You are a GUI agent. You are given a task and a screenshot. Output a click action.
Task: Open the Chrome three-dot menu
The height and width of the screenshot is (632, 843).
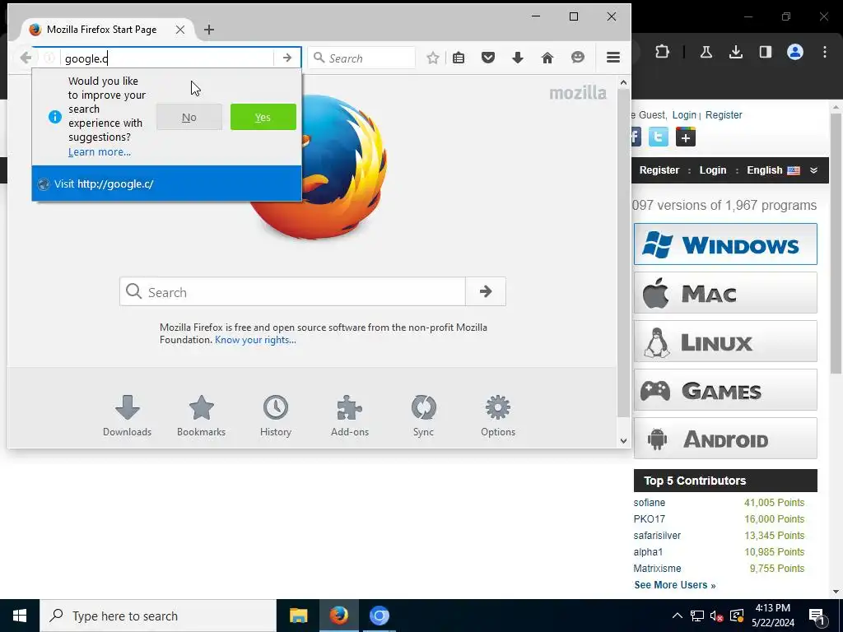pyautogui.click(x=825, y=52)
